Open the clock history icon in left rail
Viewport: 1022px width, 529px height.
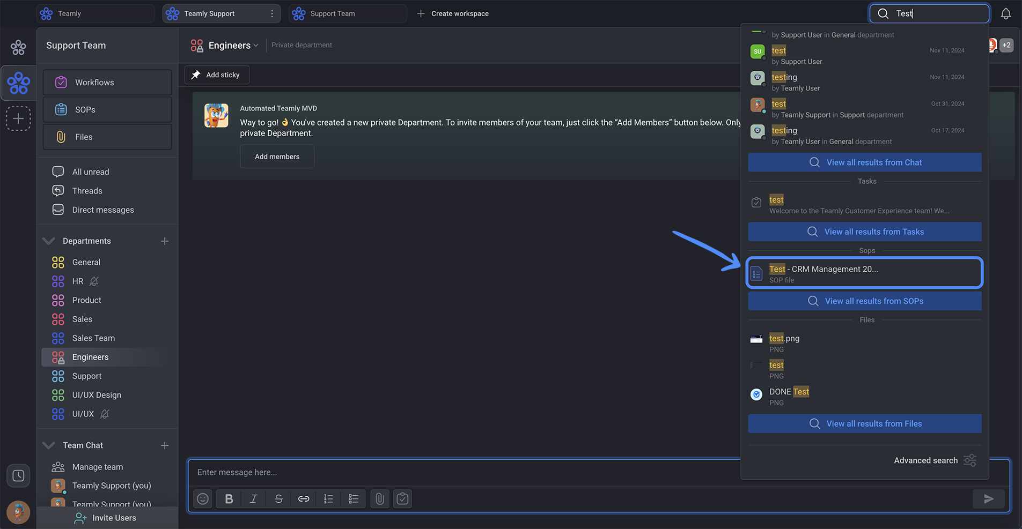pos(18,476)
